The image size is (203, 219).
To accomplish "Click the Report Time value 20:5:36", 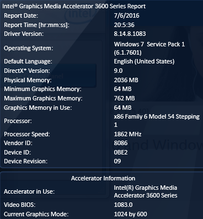I will click(x=124, y=25).
